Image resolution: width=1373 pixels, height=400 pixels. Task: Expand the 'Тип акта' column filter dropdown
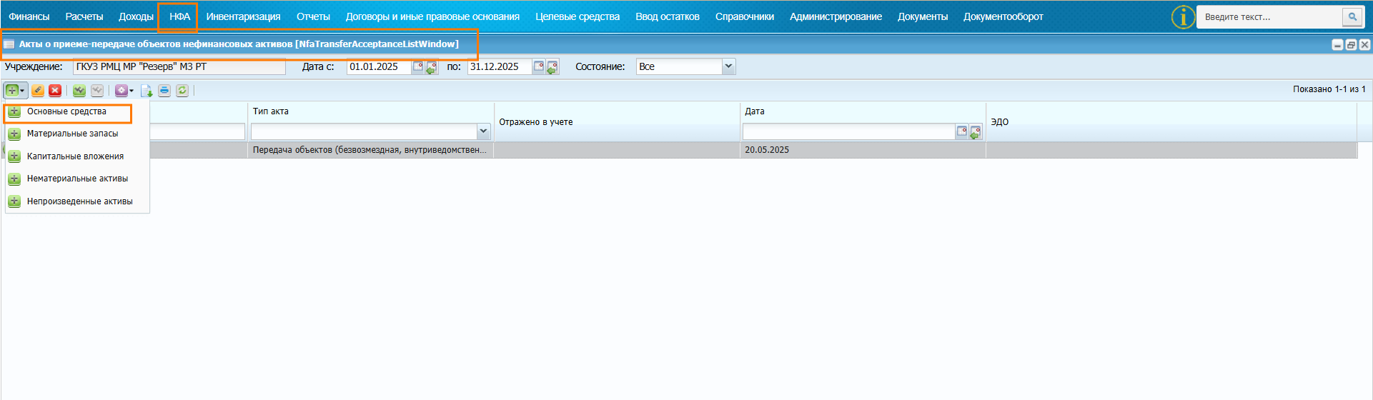tap(483, 131)
